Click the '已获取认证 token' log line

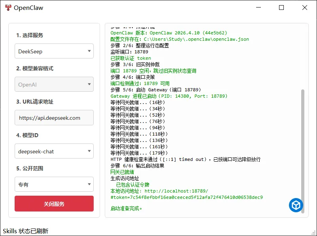tap(130, 58)
